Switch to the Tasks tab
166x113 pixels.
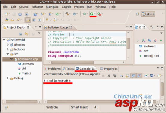tap(68, 69)
